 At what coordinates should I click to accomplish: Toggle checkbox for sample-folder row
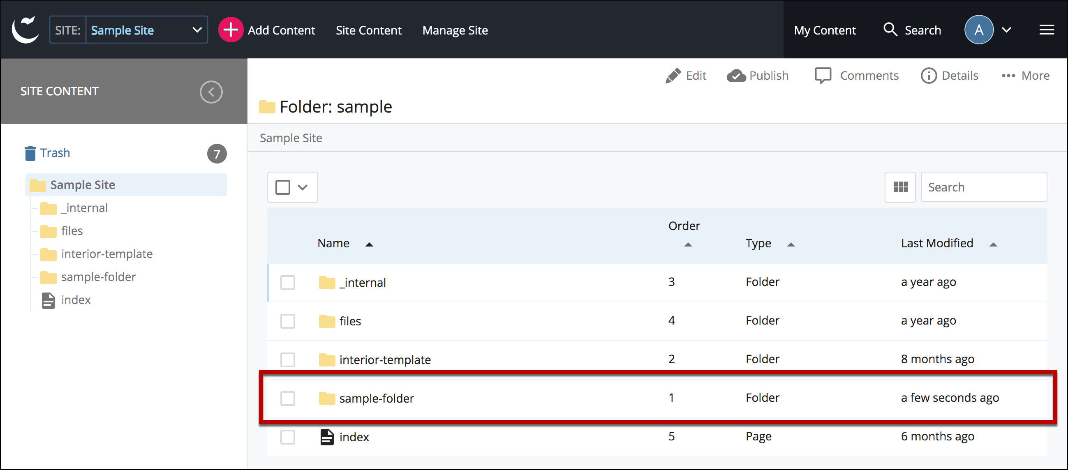[287, 397]
